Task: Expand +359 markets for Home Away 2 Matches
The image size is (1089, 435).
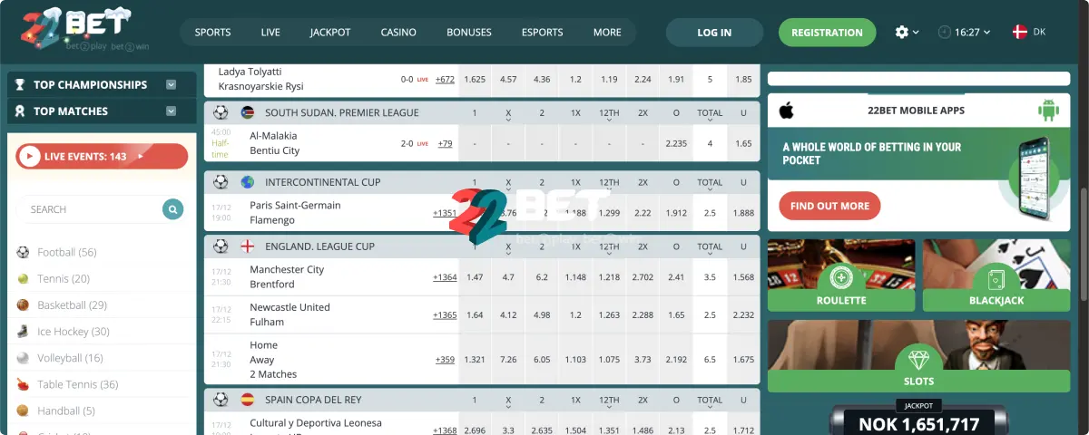Action: coord(445,360)
